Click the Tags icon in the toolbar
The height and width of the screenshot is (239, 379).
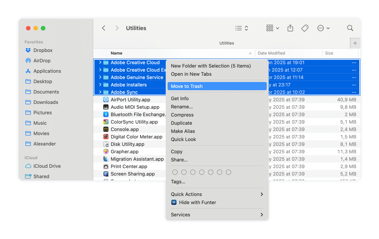[x=305, y=28]
